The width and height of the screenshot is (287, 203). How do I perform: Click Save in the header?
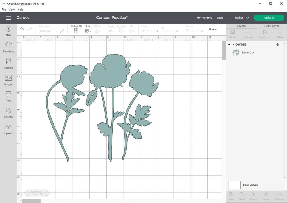[220, 18]
